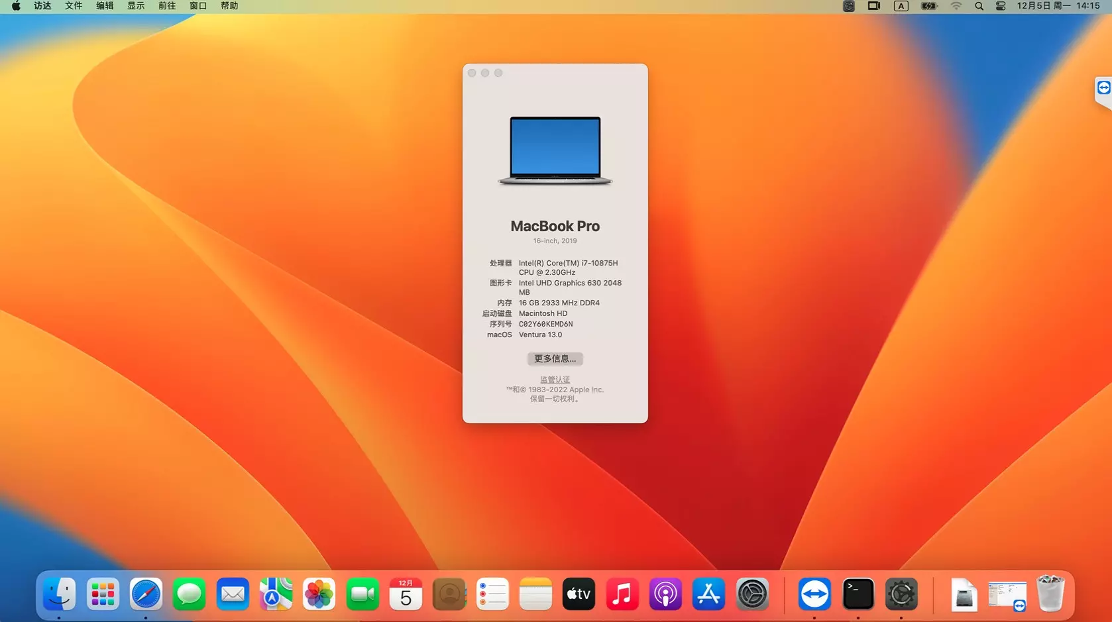1112x622 pixels.
Task: Click the 更多信息... button
Action: (555, 359)
